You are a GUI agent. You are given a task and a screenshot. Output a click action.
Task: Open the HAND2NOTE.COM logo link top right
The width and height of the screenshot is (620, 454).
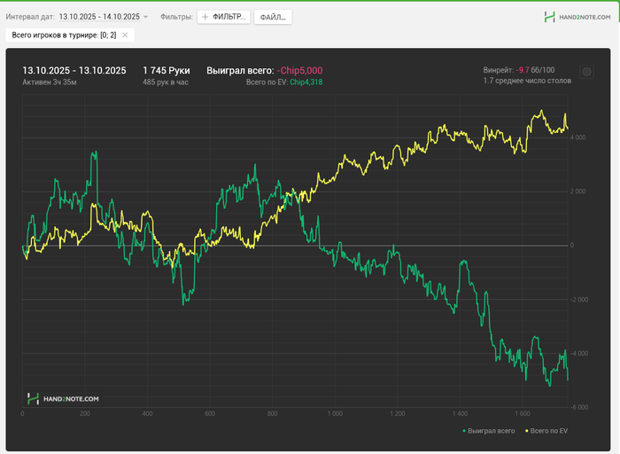[x=577, y=17]
